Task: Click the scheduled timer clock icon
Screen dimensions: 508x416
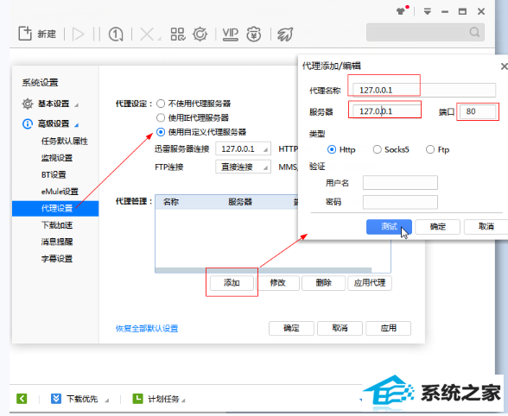Action: tap(116, 34)
